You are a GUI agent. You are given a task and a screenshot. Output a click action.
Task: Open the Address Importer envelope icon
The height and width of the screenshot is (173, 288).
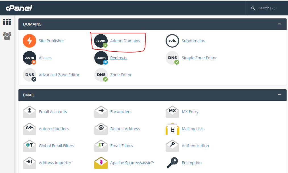coord(29,163)
